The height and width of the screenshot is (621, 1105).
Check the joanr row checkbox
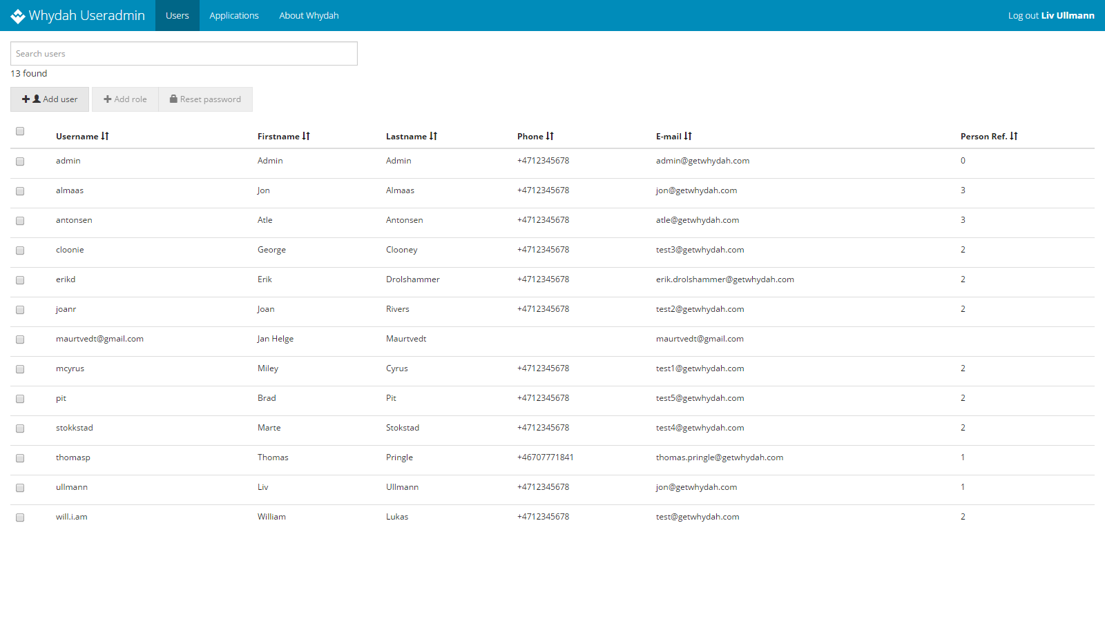coord(20,310)
